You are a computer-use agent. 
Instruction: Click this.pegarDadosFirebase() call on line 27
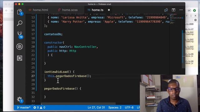click(x=69, y=76)
